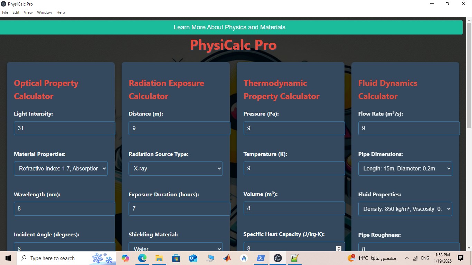Image resolution: width=472 pixels, height=265 pixels.
Task: Open the Action Center notifications icon
Action: point(461,258)
